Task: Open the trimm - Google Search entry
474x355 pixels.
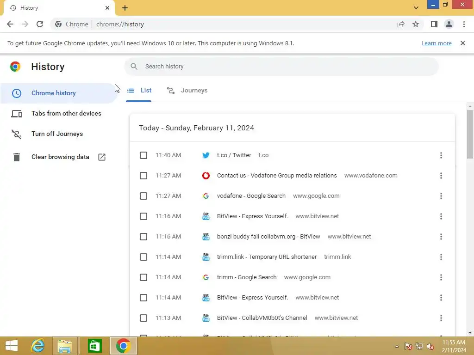Action: pos(247,277)
